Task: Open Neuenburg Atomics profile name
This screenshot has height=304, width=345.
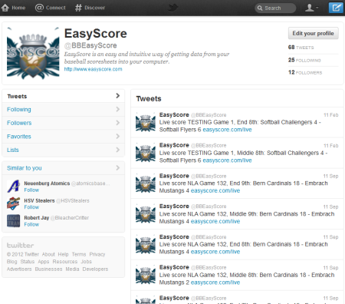Action: [47, 183]
